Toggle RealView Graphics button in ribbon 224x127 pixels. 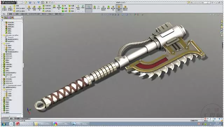(x=119, y=8)
